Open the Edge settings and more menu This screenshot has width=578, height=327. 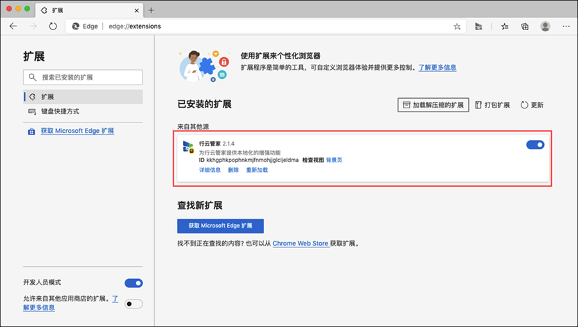[x=566, y=26]
